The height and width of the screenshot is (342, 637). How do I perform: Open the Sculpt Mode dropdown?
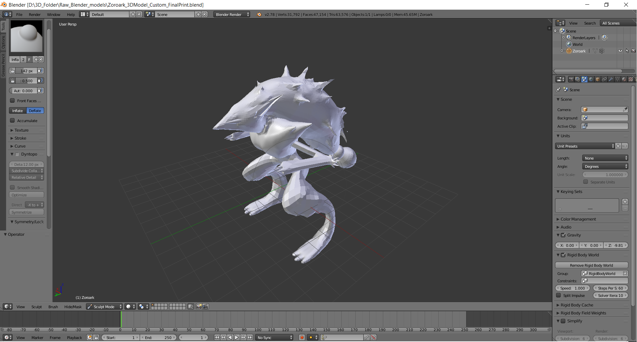click(105, 307)
